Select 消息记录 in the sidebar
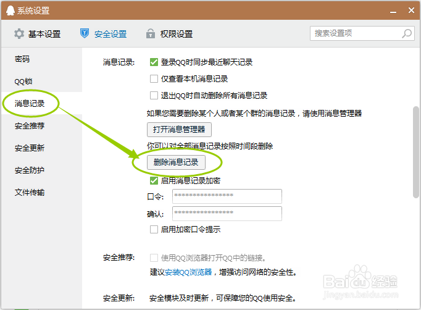421x310 pixels. coord(41,103)
